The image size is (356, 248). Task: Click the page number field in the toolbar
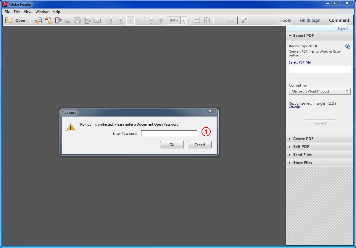[x=131, y=20]
